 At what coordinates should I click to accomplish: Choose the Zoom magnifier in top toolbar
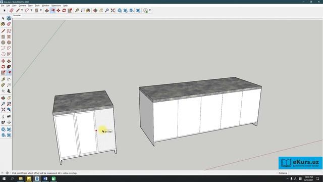tap(106, 10)
